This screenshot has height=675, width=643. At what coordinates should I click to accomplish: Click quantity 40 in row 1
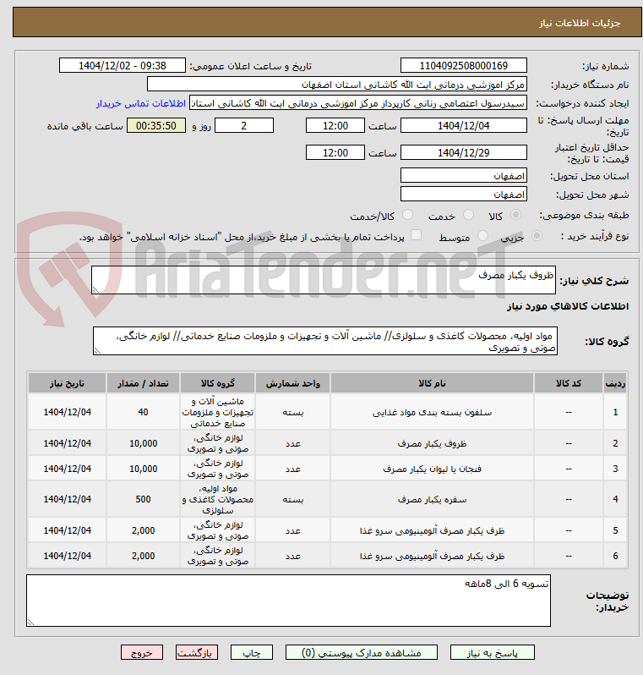click(143, 412)
